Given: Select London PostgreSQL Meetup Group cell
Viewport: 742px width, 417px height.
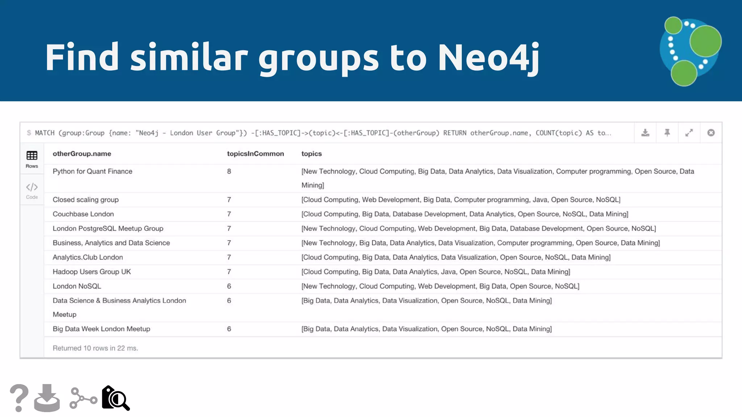Looking at the screenshot, I should click(x=108, y=228).
